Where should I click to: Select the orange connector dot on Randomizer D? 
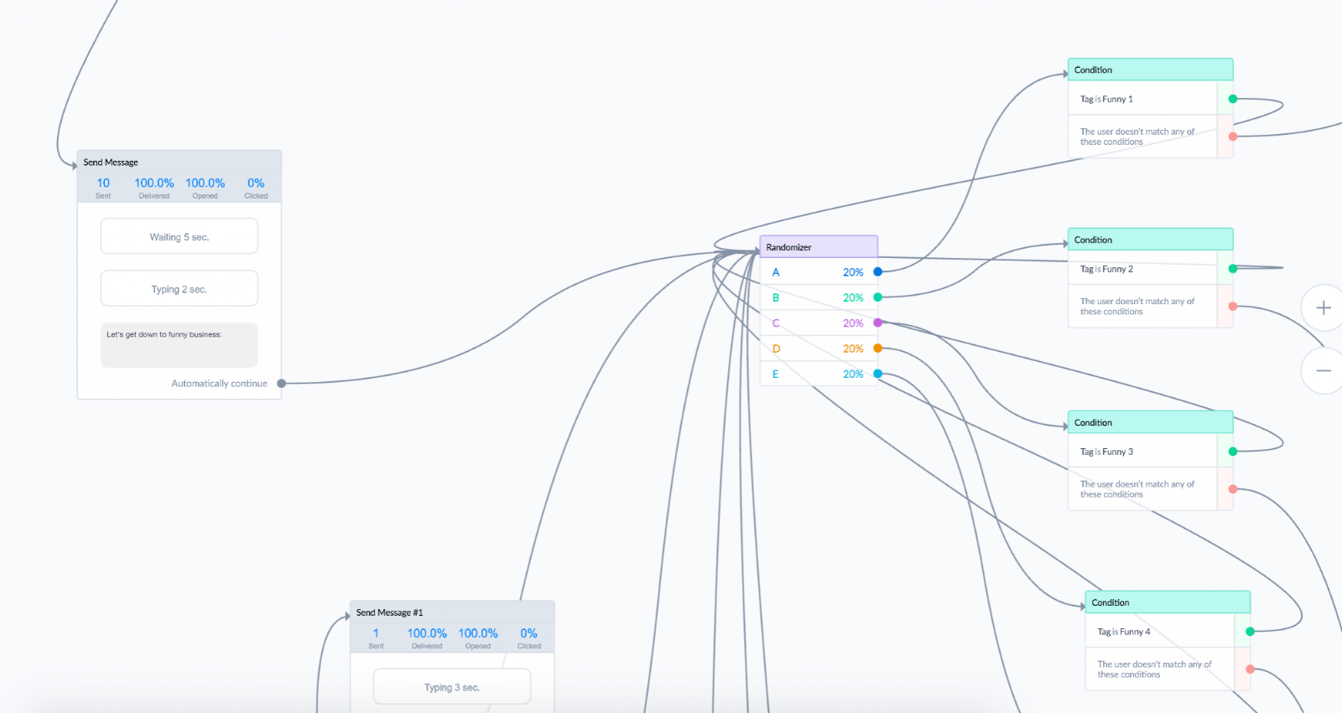877,348
